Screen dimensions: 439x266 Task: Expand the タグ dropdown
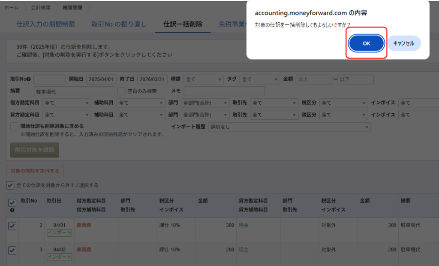click(x=259, y=79)
